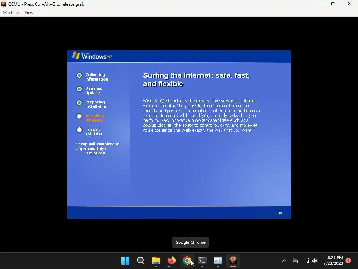Click the Installing Windows step indicator

(79, 116)
